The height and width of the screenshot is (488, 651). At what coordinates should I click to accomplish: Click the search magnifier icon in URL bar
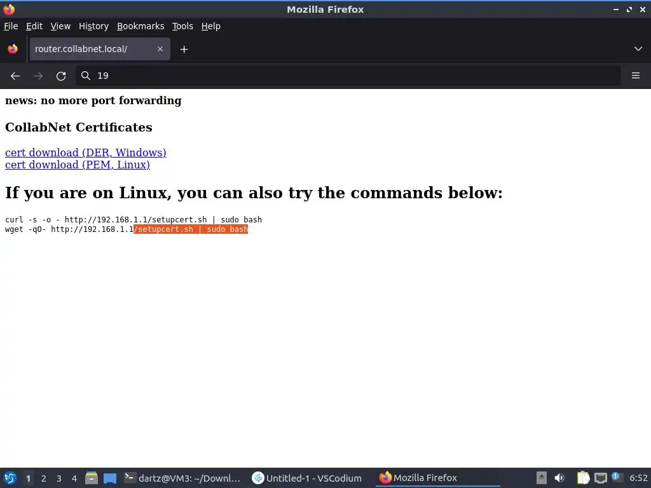[x=86, y=76]
